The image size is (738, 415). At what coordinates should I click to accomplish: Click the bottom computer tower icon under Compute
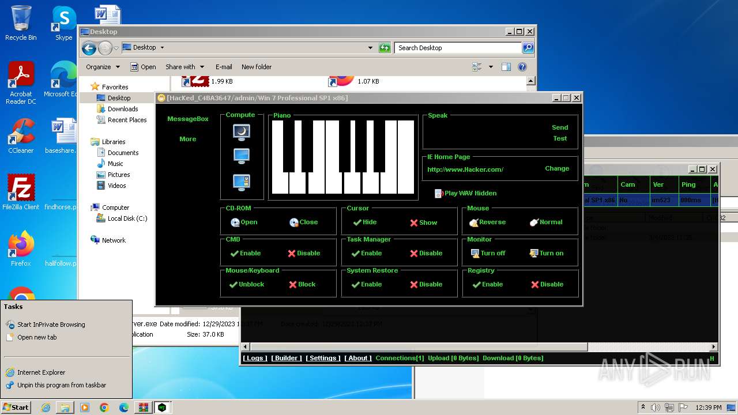[242, 182]
